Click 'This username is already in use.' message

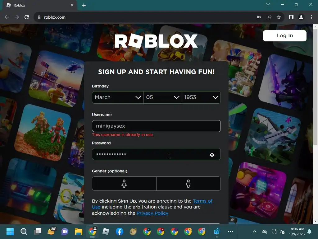(x=123, y=135)
